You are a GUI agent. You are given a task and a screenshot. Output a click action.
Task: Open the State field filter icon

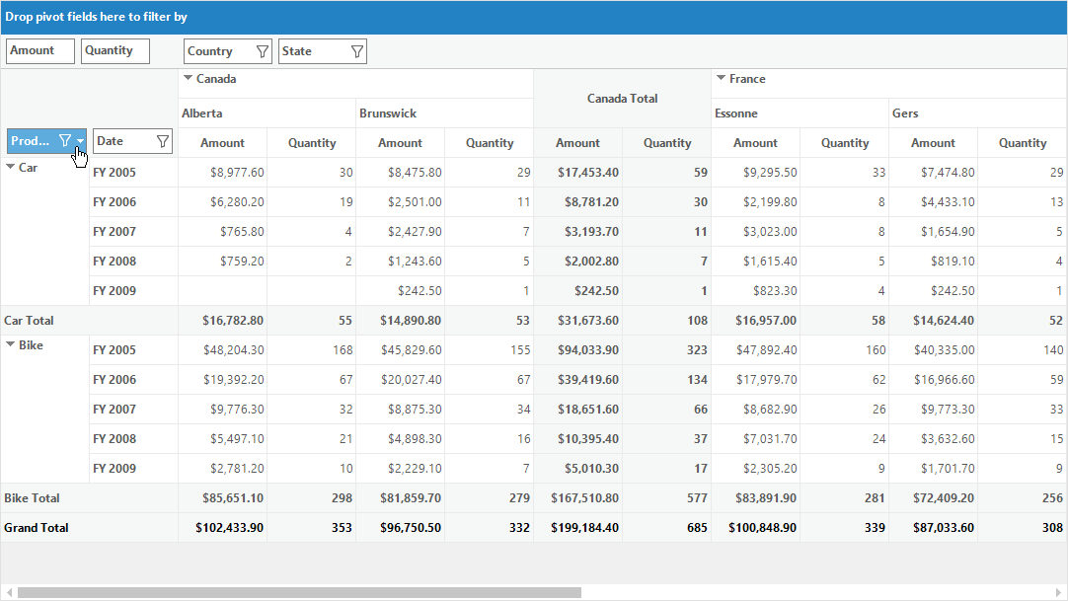tap(356, 51)
